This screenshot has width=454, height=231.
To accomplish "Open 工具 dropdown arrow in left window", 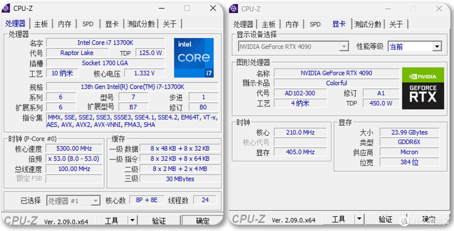I will pos(132,221).
